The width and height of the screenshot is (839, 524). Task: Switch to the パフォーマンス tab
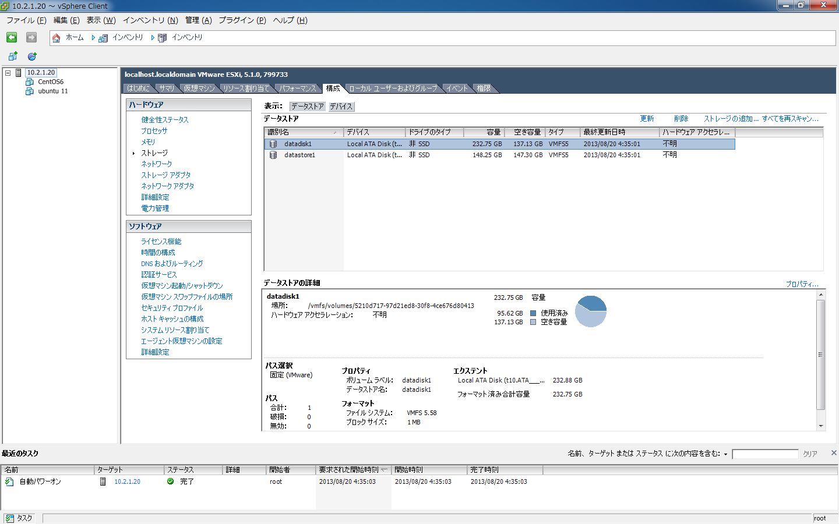pyautogui.click(x=297, y=88)
